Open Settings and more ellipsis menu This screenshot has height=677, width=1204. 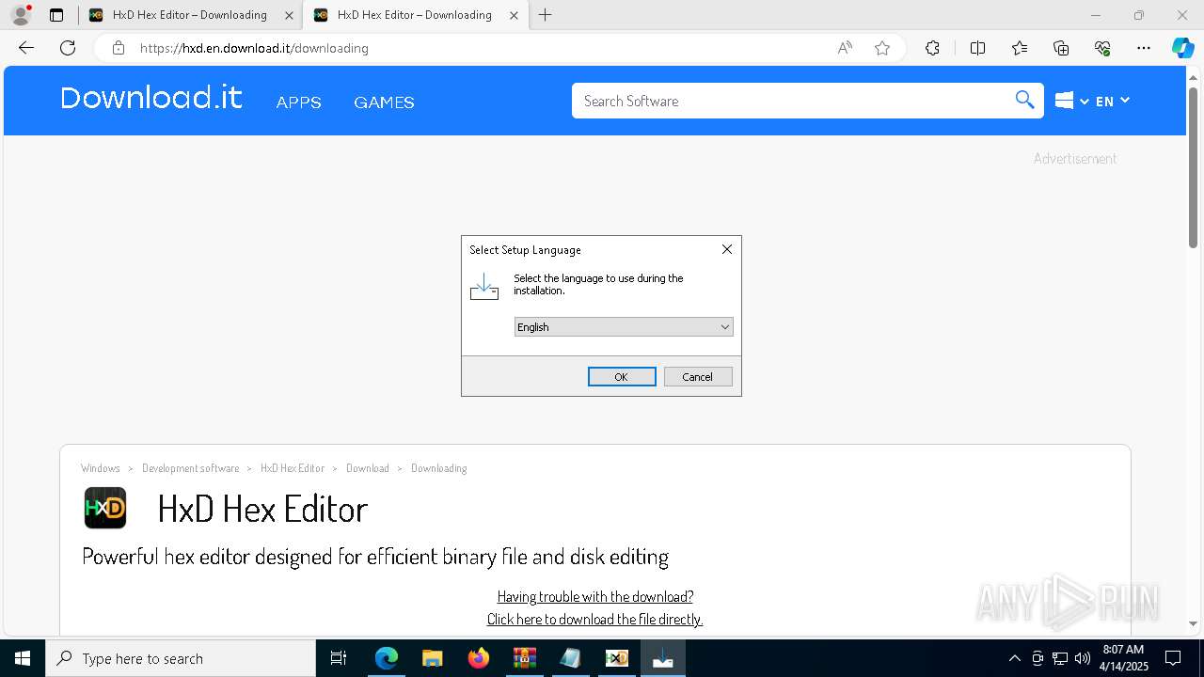pos(1144,48)
